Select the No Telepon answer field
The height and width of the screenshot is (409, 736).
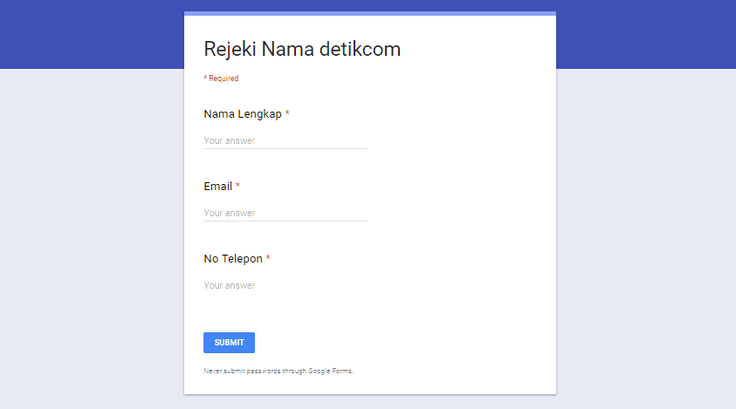click(x=285, y=285)
